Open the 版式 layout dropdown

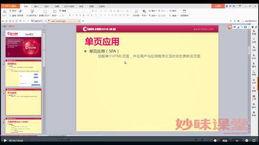coord(55,15)
